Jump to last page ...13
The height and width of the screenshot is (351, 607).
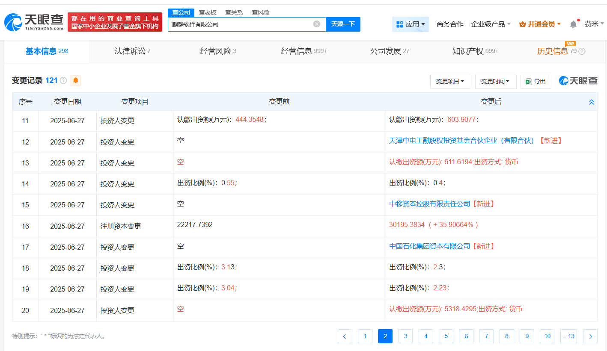coord(568,336)
